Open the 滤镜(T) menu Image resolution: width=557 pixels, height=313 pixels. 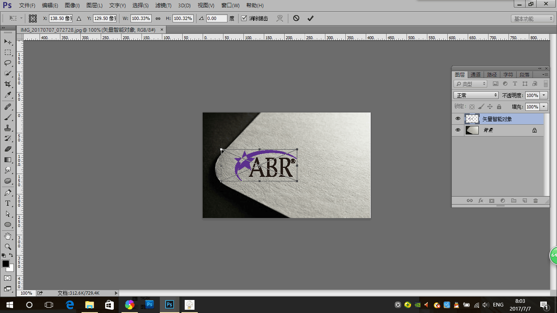[163, 6]
